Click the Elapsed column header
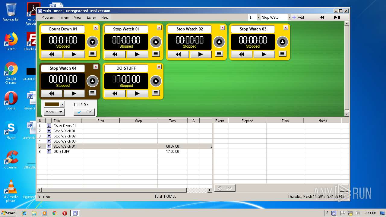Screen dimensions: 386x217 click(247, 121)
